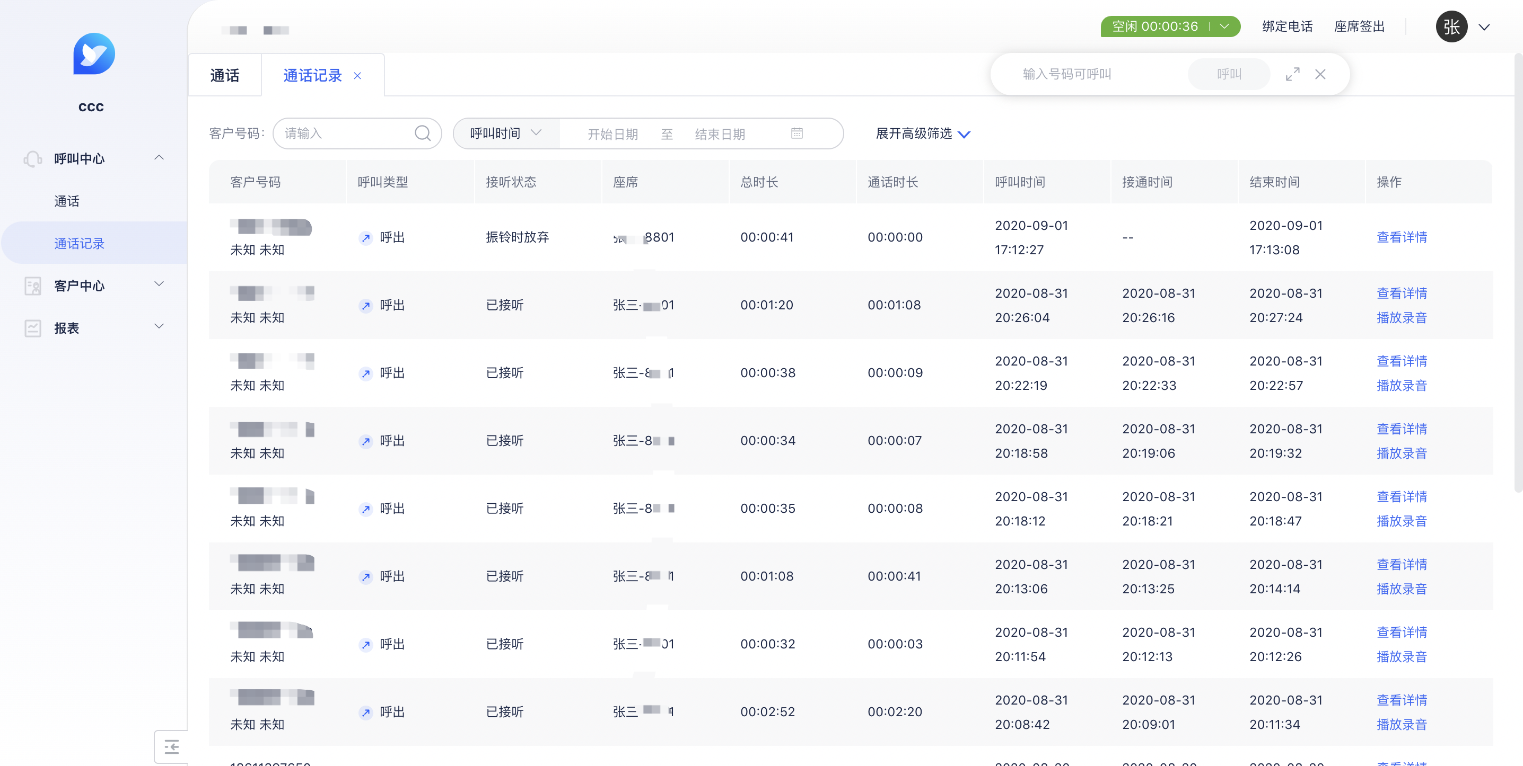Screen dimensions: 1523x766
Task: Open the user account dropdown arrow
Action: coord(1484,27)
